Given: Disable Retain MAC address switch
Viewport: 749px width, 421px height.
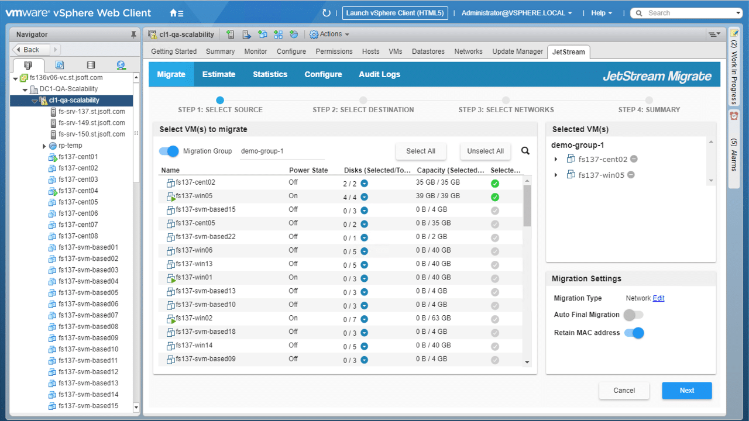Looking at the screenshot, I should pyautogui.click(x=634, y=333).
